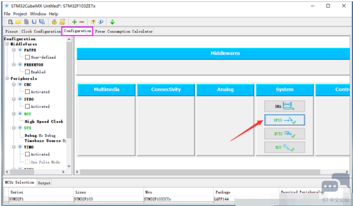The height and width of the screenshot is (206, 353).
Task: Toggle the FATFS User-defined checkbox
Action: (x=28, y=57)
